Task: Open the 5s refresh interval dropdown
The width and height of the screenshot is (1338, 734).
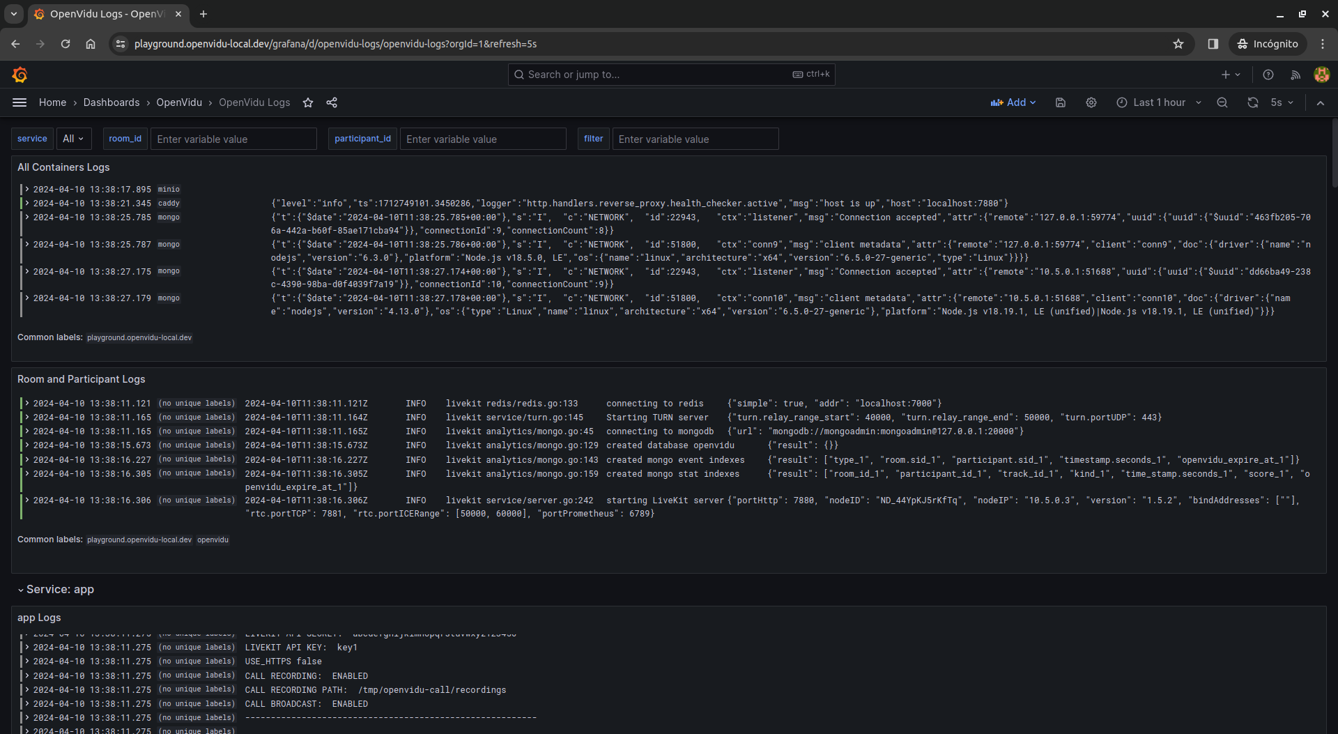Action: tap(1282, 102)
